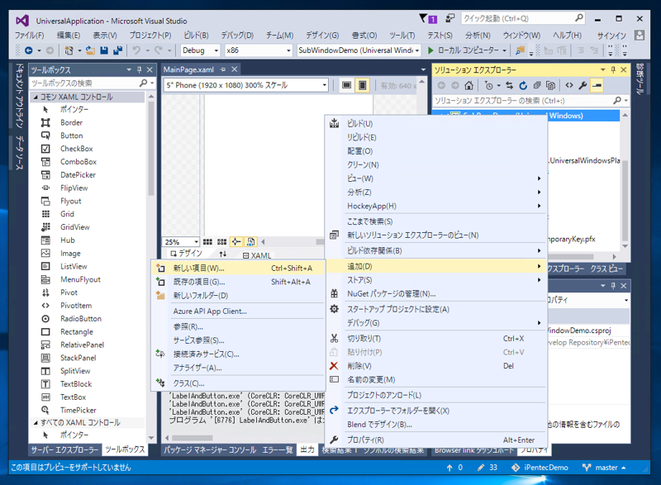Click the wrench Properties icon in Solution Explorer
Image resolution: width=661 pixels, height=485 pixels.
pyautogui.click(x=583, y=86)
